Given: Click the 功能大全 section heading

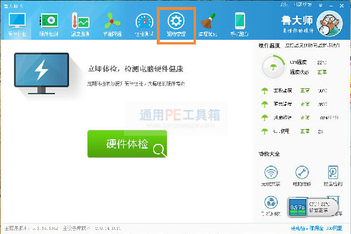Looking at the screenshot, I should (x=269, y=154).
